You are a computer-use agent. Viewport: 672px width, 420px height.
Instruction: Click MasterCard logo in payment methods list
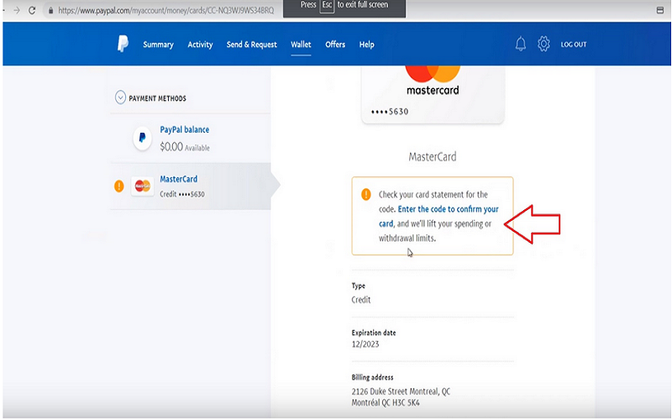[x=142, y=186]
